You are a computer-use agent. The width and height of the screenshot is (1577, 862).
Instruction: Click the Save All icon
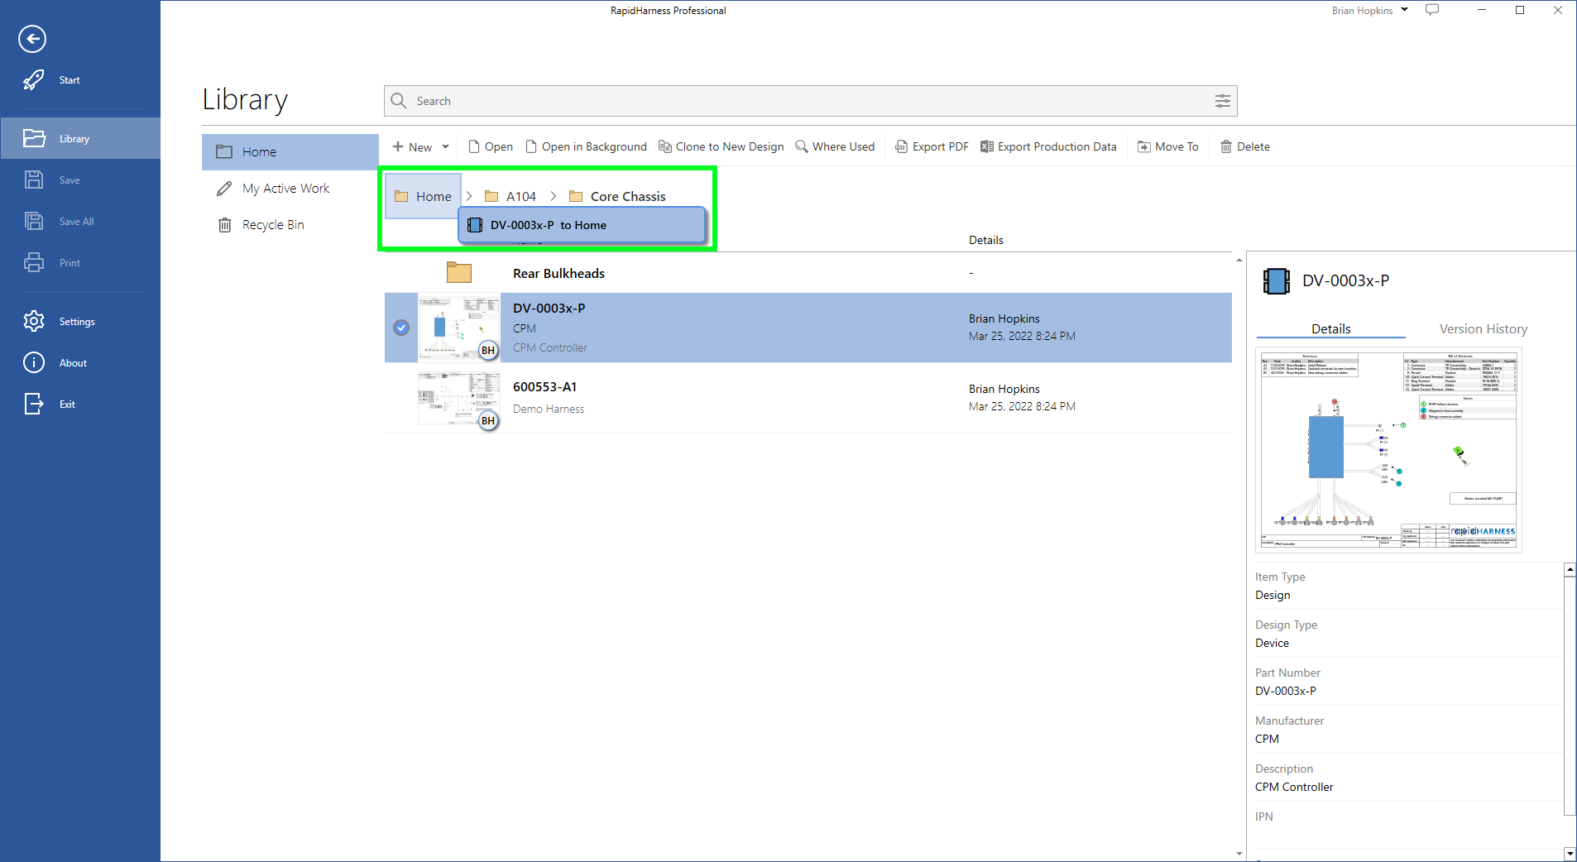34,221
